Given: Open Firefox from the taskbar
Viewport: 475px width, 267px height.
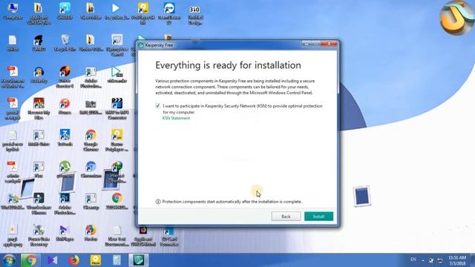Looking at the screenshot, I should click(x=73, y=260).
